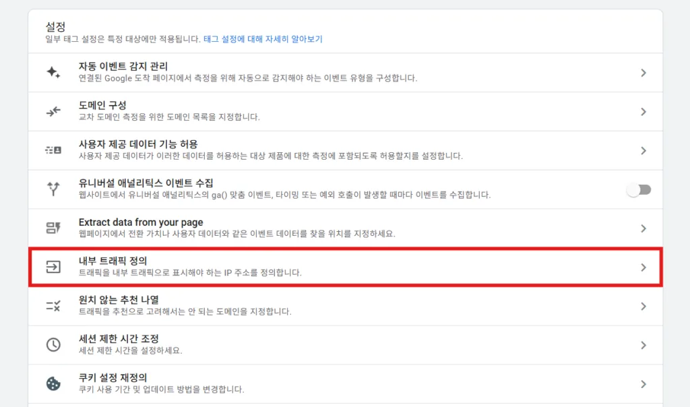Expand 자동 이벤트 감지 관리 via its chevron
Viewport: 690px width, 407px height.
click(644, 73)
